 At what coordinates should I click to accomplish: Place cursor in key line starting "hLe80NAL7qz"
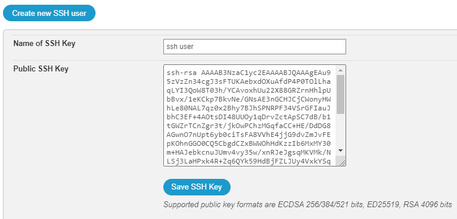(x=249, y=109)
